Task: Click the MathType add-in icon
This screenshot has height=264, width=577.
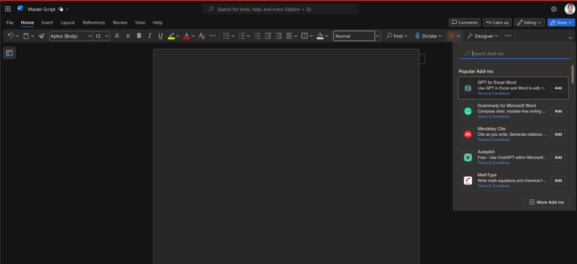Action: click(467, 180)
